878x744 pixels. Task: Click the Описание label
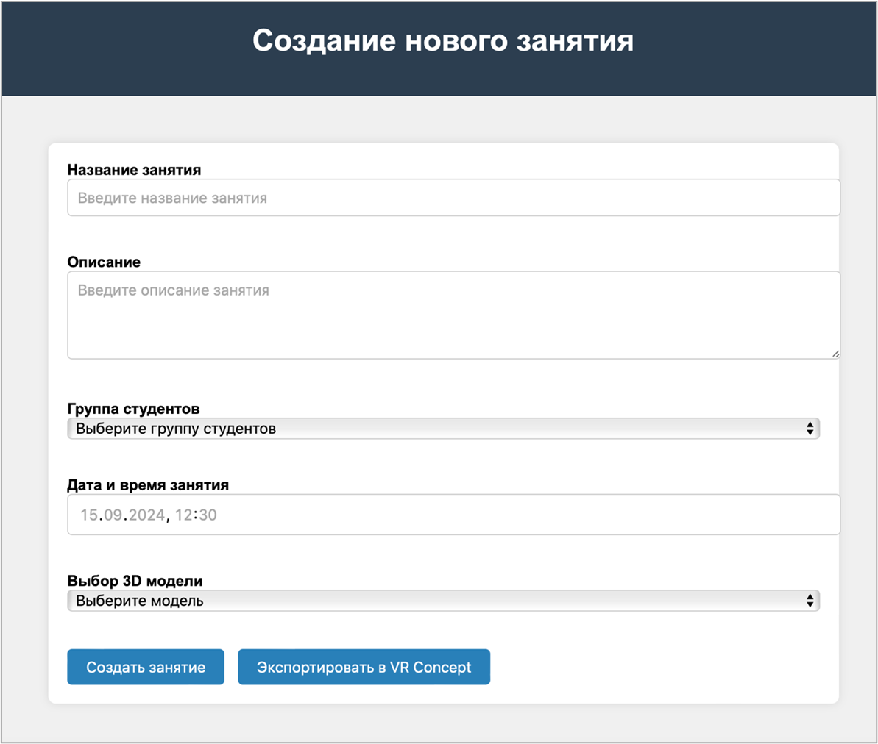click(104, 262)
